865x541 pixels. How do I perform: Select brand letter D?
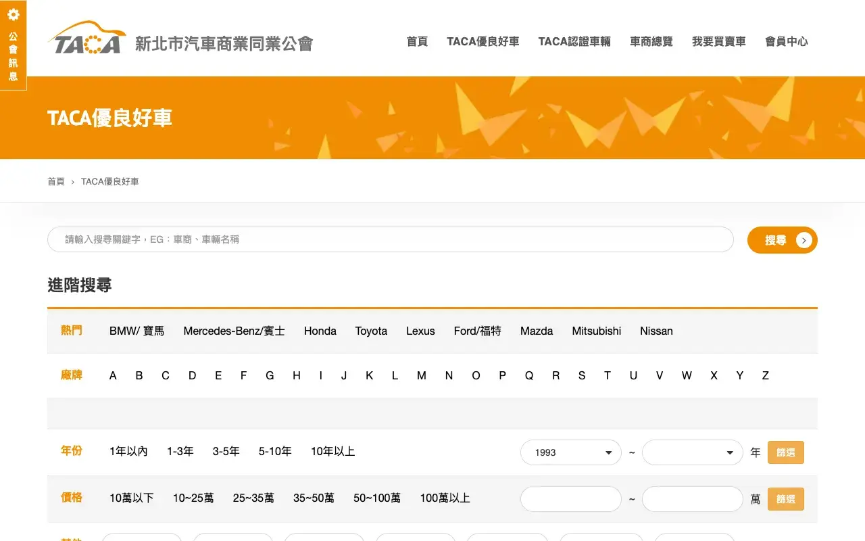click(x=192, y=375)
